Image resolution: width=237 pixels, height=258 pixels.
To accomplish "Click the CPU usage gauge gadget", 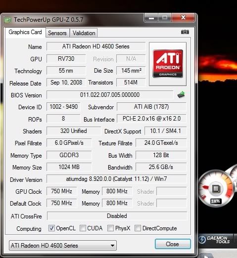I will pos(216,189).
